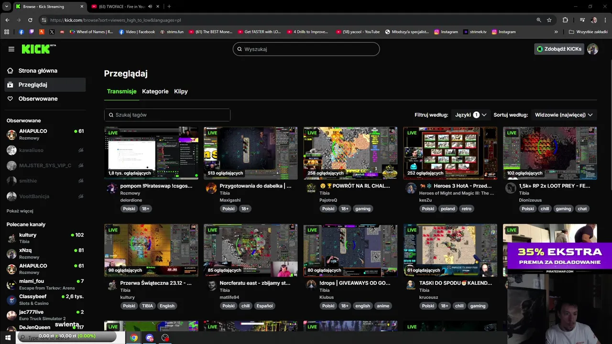
Task: Open the strimek.tv bookmark
Action: (475, 32)
